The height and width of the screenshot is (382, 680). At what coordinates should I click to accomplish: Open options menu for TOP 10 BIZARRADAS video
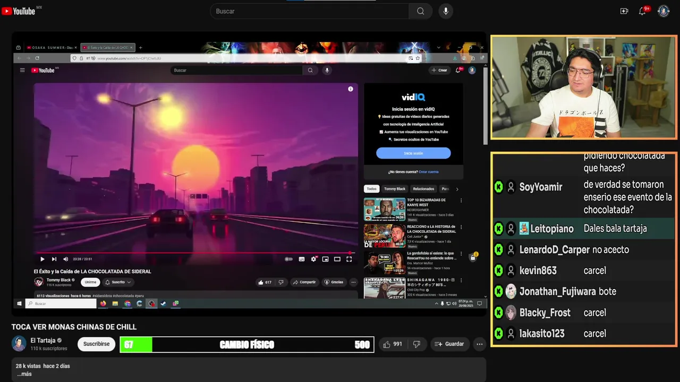tap(461, 201)
